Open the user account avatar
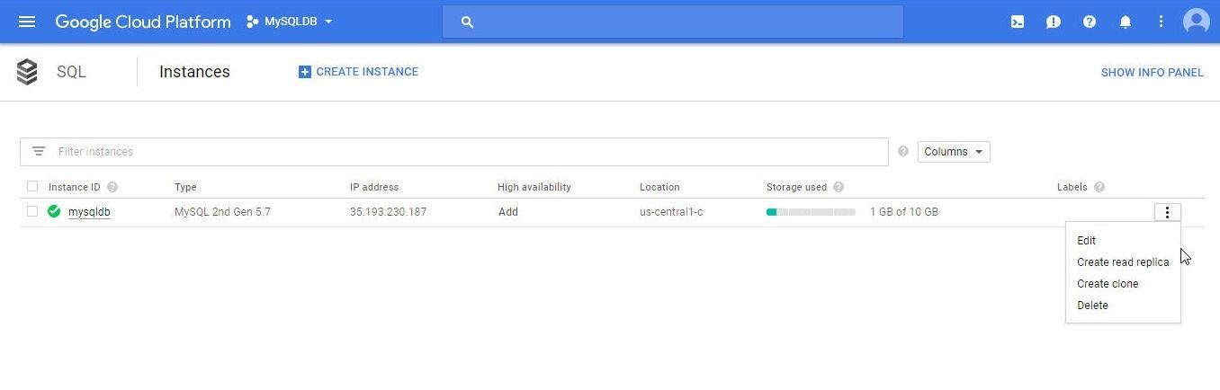This screenshot has height=390, width=1220. pyautogui.click(x=1197, y=22)
